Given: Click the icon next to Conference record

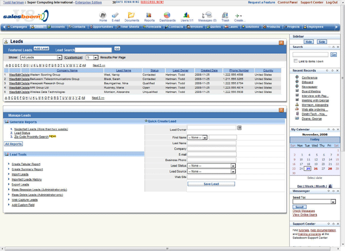Looking at the screenshot, I should click(x=297, y=77).
